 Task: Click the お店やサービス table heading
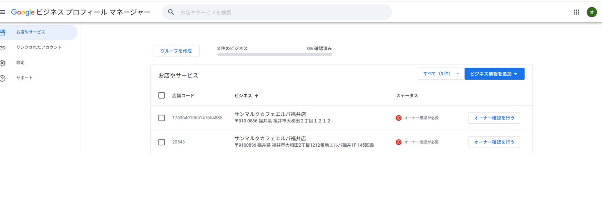pyautogui.click(x=178, y=76)
